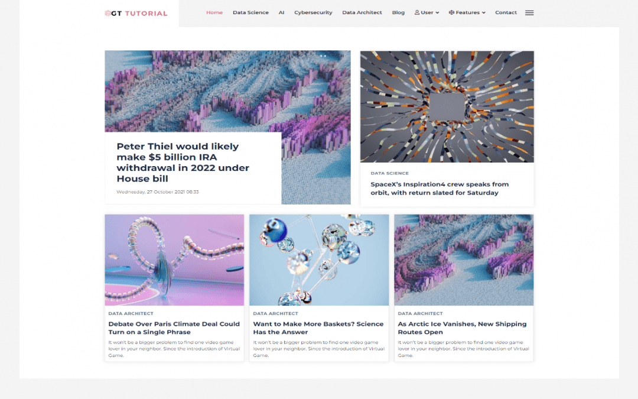638x399 pixels.
Task: Open Data Architect in the top navigation
Action: pos(362,12)
